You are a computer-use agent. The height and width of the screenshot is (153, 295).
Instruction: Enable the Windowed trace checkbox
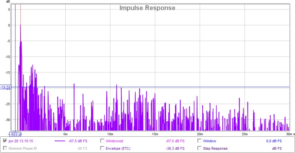click(x=102, y=141)
